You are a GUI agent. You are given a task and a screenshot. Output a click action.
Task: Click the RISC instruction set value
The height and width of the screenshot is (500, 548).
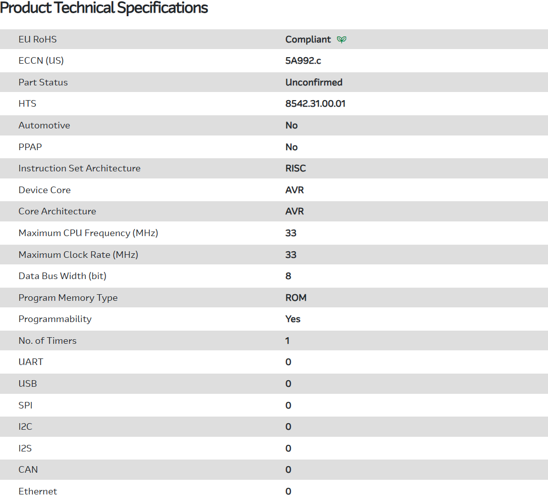[295, 168]
